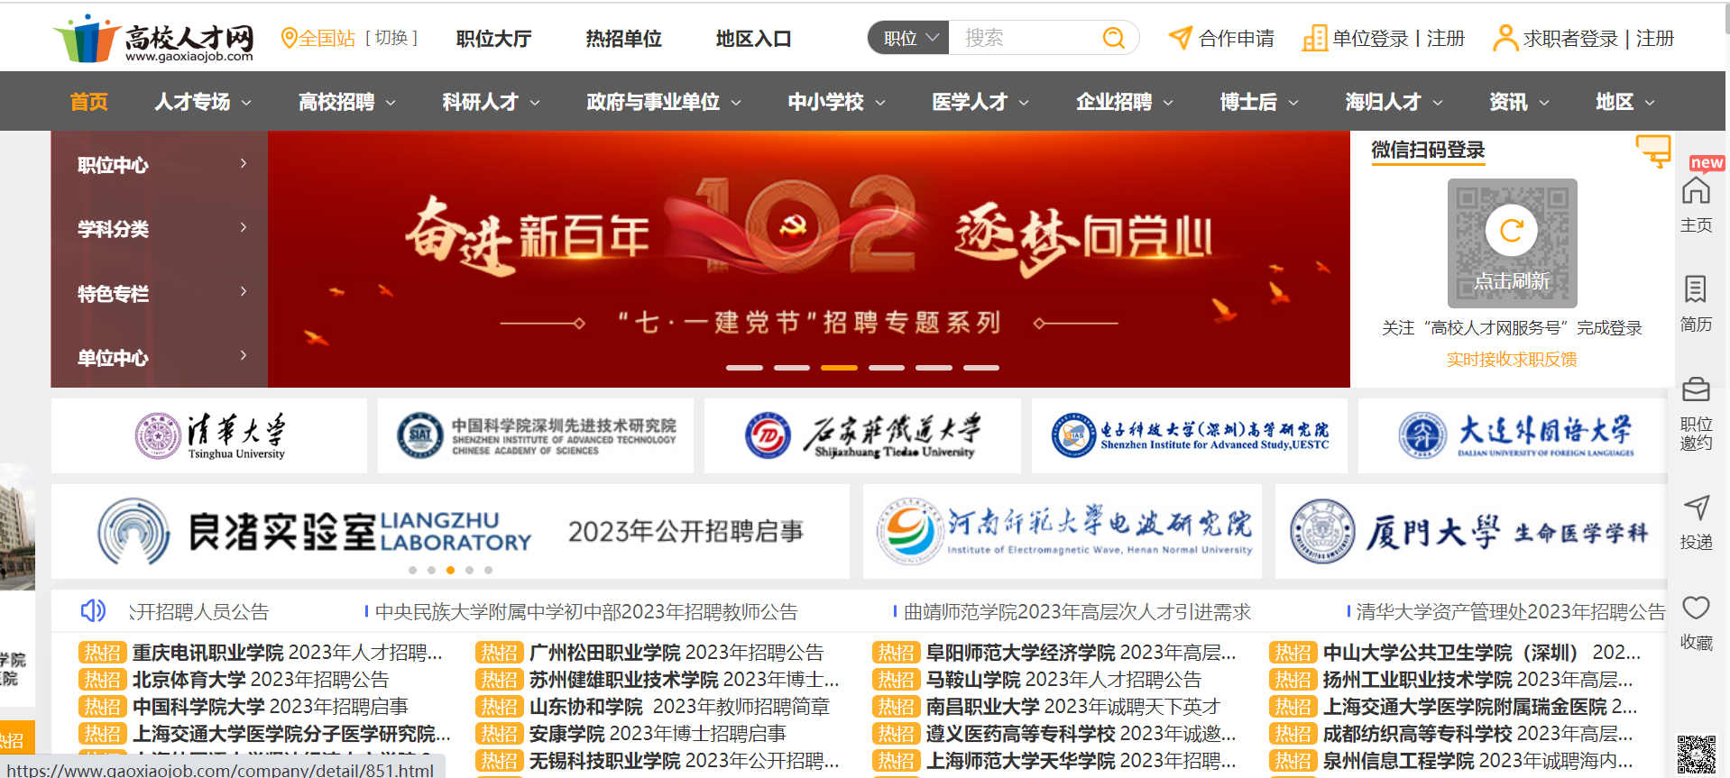Click the paper plane icon for 合作申请
Screen dimensions: 1730x778
[1180, 38]
